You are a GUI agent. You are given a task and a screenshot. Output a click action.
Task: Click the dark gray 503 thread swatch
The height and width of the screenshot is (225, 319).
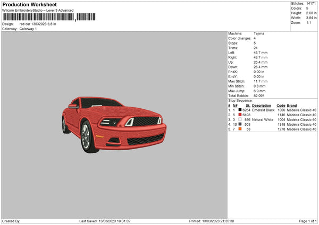[240, 124]
